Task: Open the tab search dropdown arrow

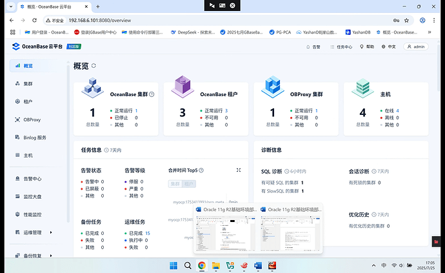Action: pyautogui.click(x=11, y=6)
